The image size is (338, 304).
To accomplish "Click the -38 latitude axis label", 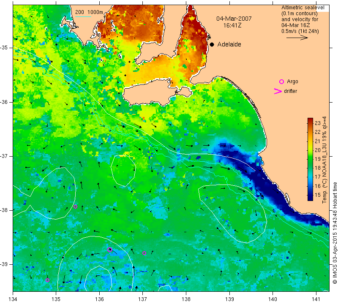I will coord(4,210).
